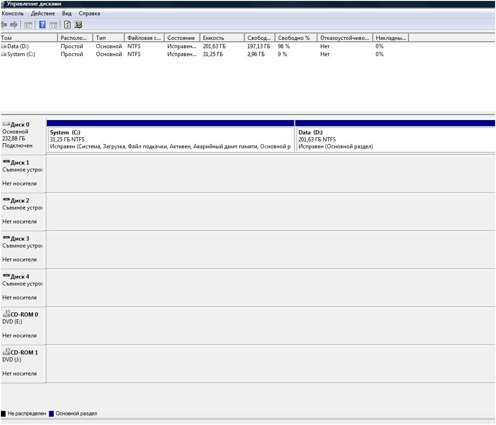Open the Справка menu
This screenshot has height=425, width=496.
click(89, 13)
